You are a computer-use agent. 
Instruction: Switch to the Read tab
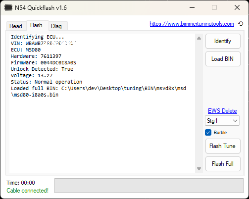pos(16,26)
